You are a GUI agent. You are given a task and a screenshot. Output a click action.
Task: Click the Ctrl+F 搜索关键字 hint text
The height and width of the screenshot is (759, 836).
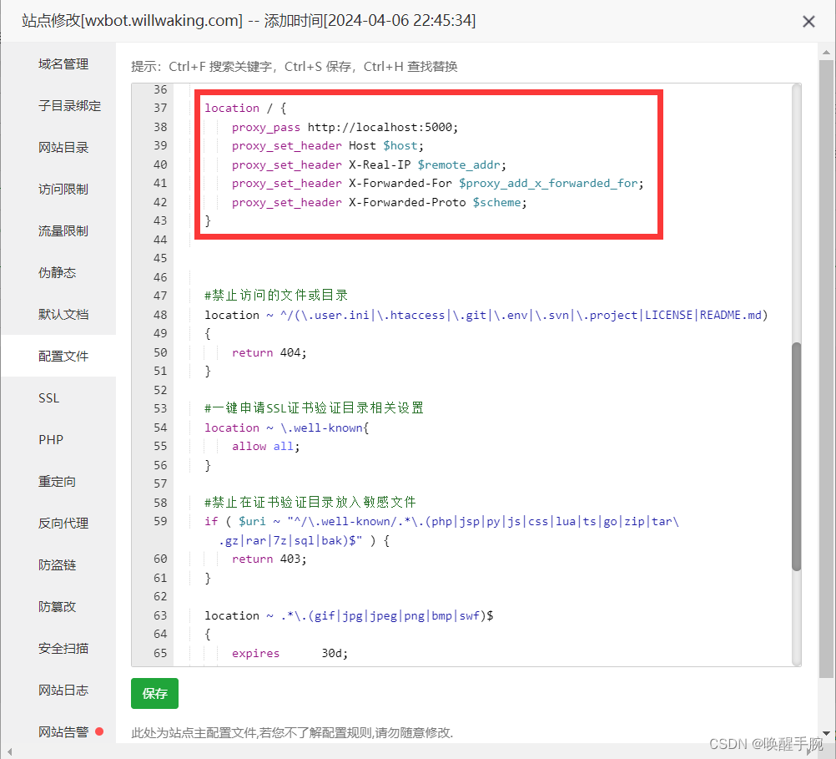(x=221, y=67)
